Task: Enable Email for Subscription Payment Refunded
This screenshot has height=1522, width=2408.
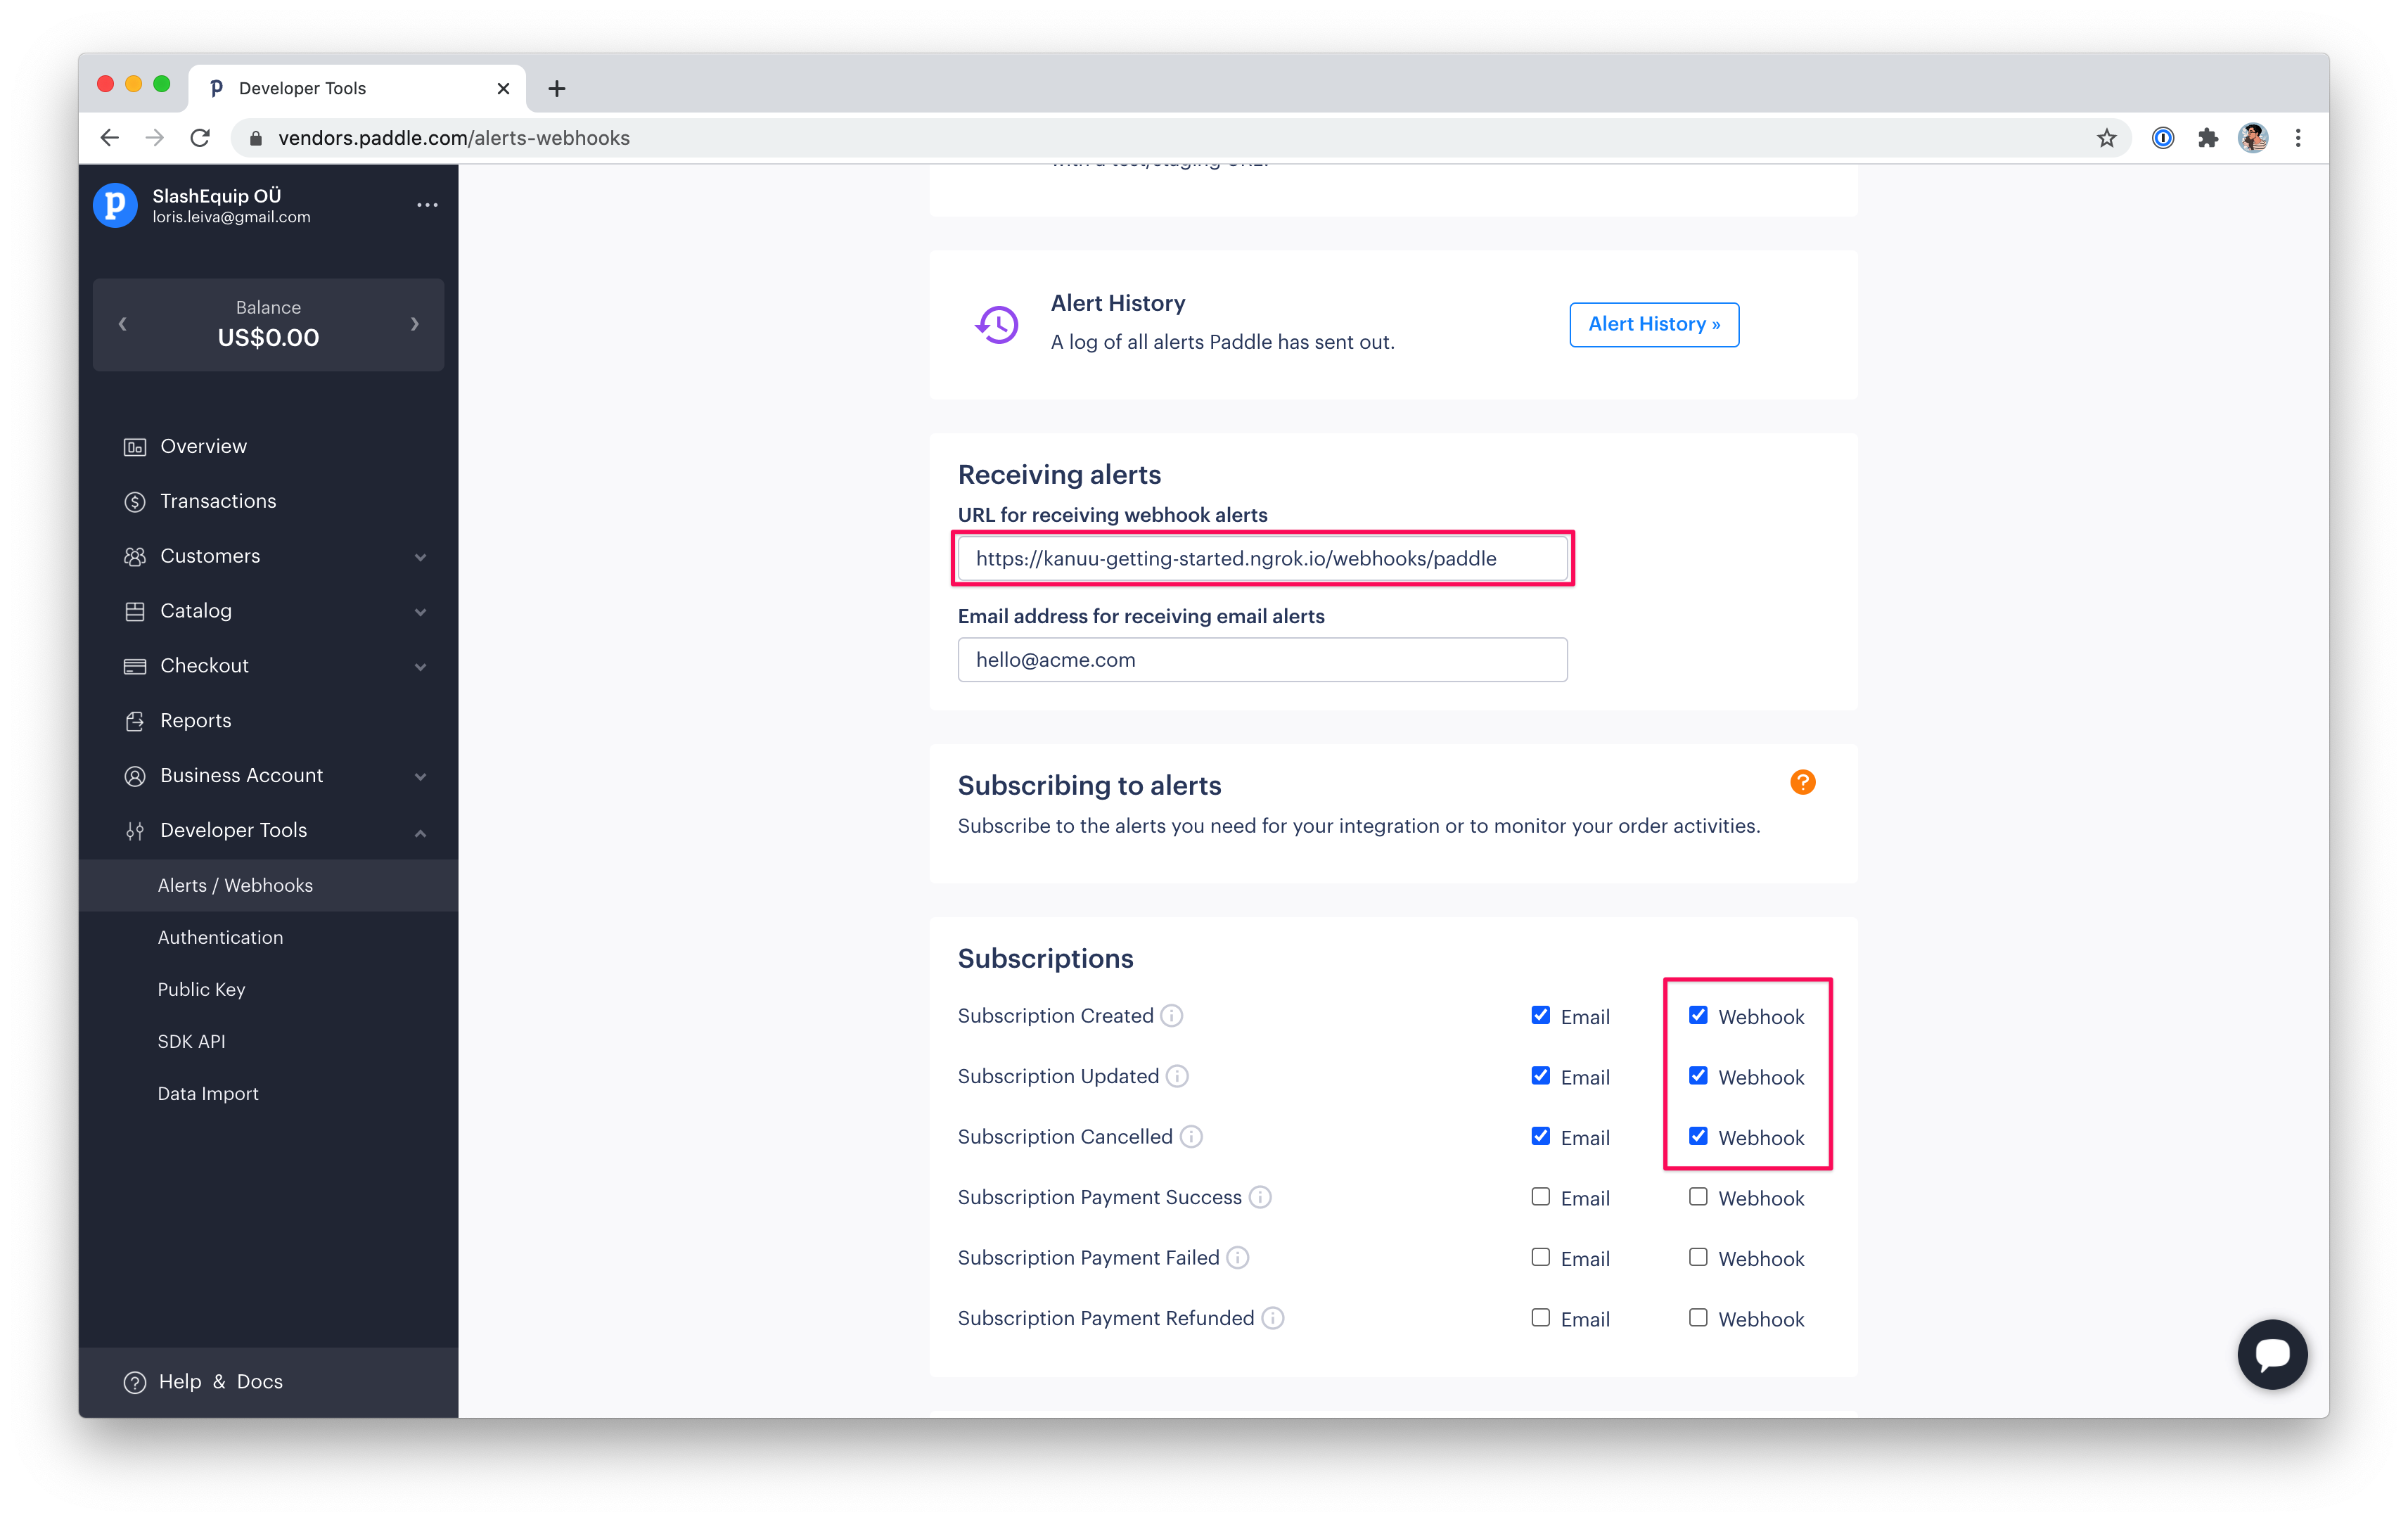Action: (1540, 1318)
